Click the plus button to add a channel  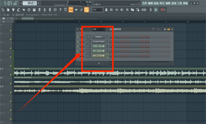pyautogui.click(x=99, y=64)
